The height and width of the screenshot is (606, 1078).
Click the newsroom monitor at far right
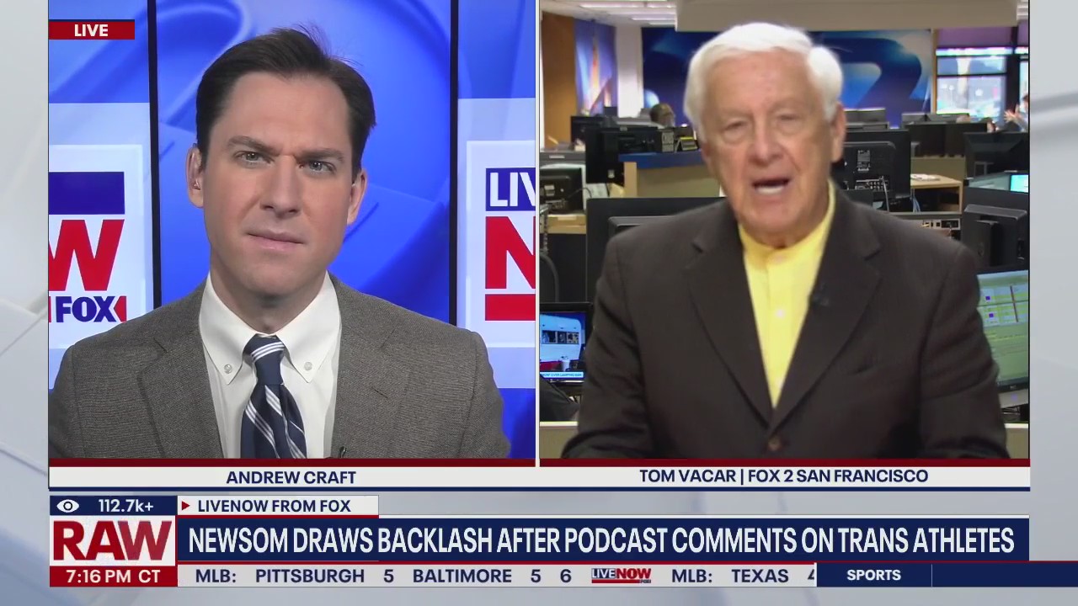tap(1003, 328)
